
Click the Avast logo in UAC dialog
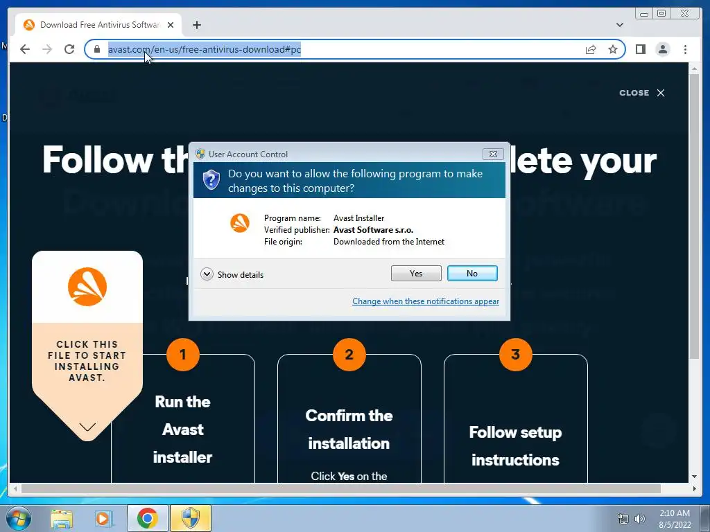coord(239,223)
